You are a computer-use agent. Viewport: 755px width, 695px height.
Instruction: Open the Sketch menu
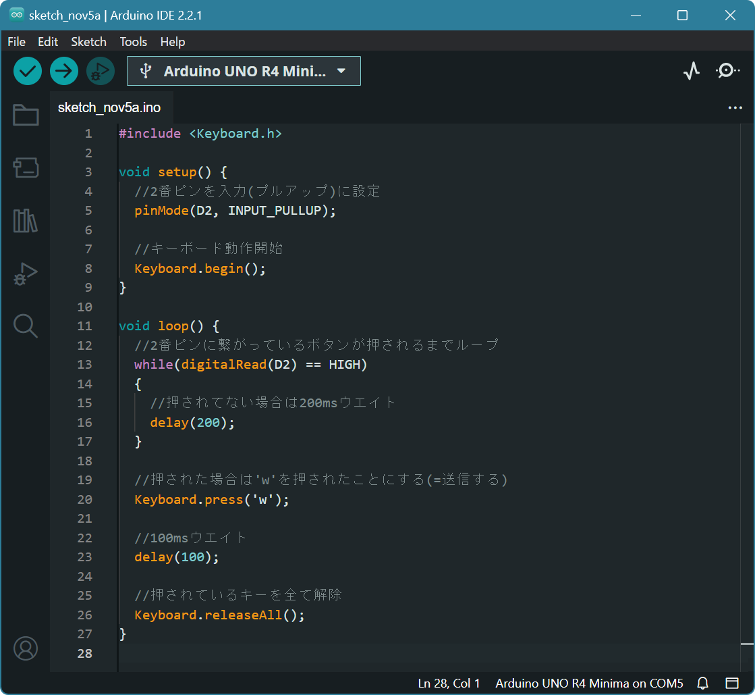[x=88, y=42]
